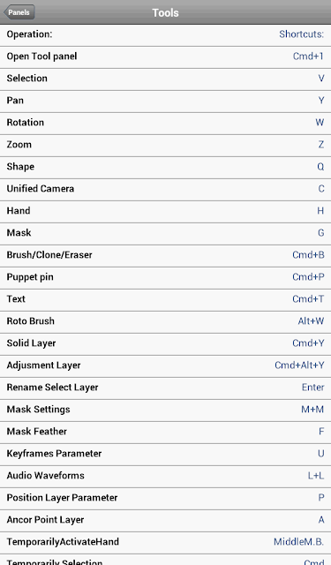The image size is (331, 565).
Task: Select the Shape list entry
Action: click(165, 168)
